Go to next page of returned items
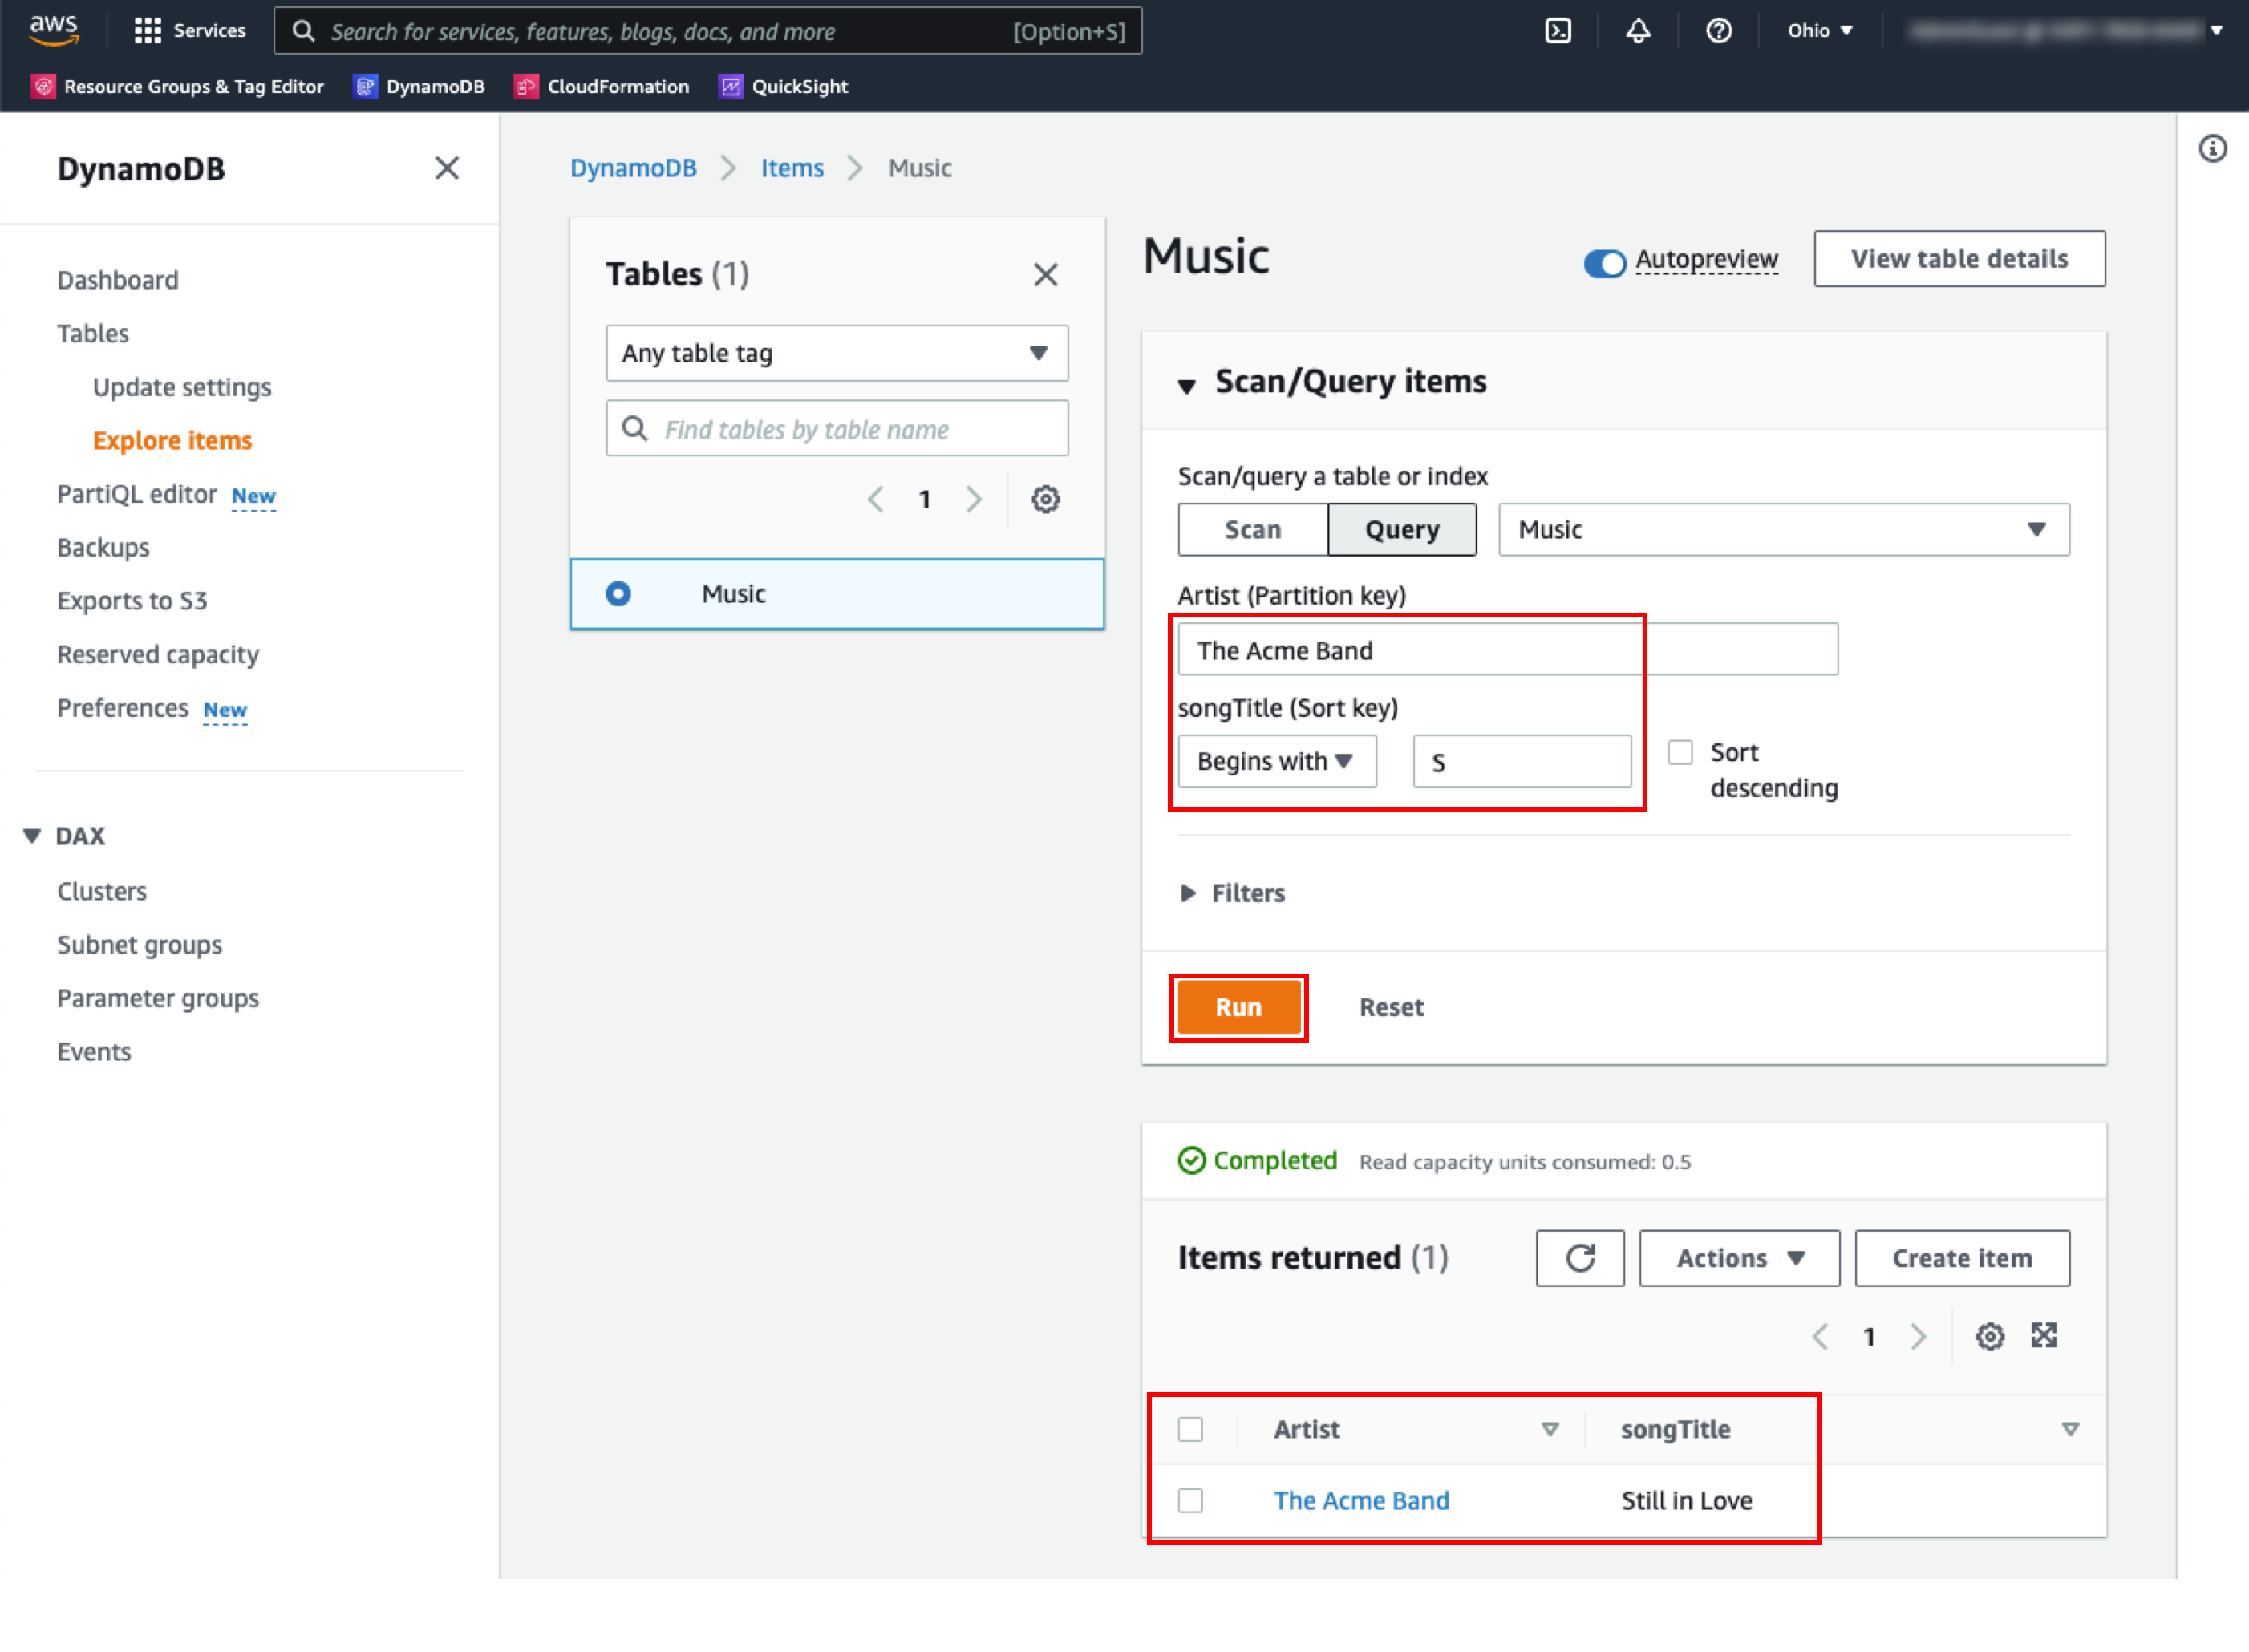The width and height of the screenshot is (2249, 1652). 1918,1337
